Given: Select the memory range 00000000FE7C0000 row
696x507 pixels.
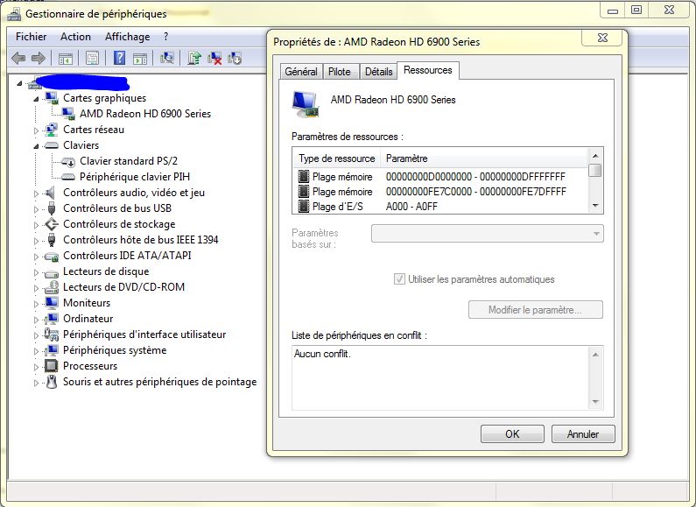Looking at the screenshot, I should click(x=441, y=192).
